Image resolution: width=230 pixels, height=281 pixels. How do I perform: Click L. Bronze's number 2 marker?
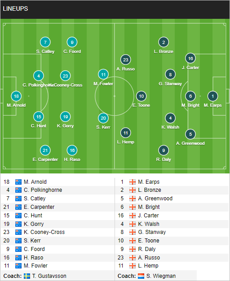(164, 42)
